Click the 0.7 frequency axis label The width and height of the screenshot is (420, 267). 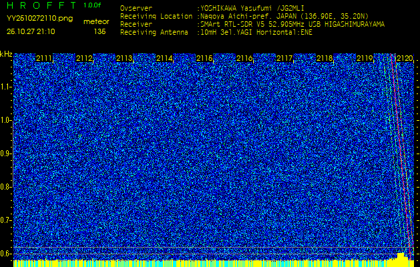pyautogui.click(x=5, y=220)
